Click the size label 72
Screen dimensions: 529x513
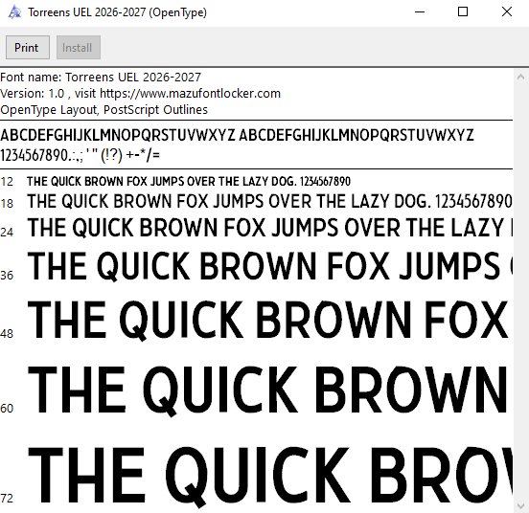pyautogui.click(x=7, y=499)
